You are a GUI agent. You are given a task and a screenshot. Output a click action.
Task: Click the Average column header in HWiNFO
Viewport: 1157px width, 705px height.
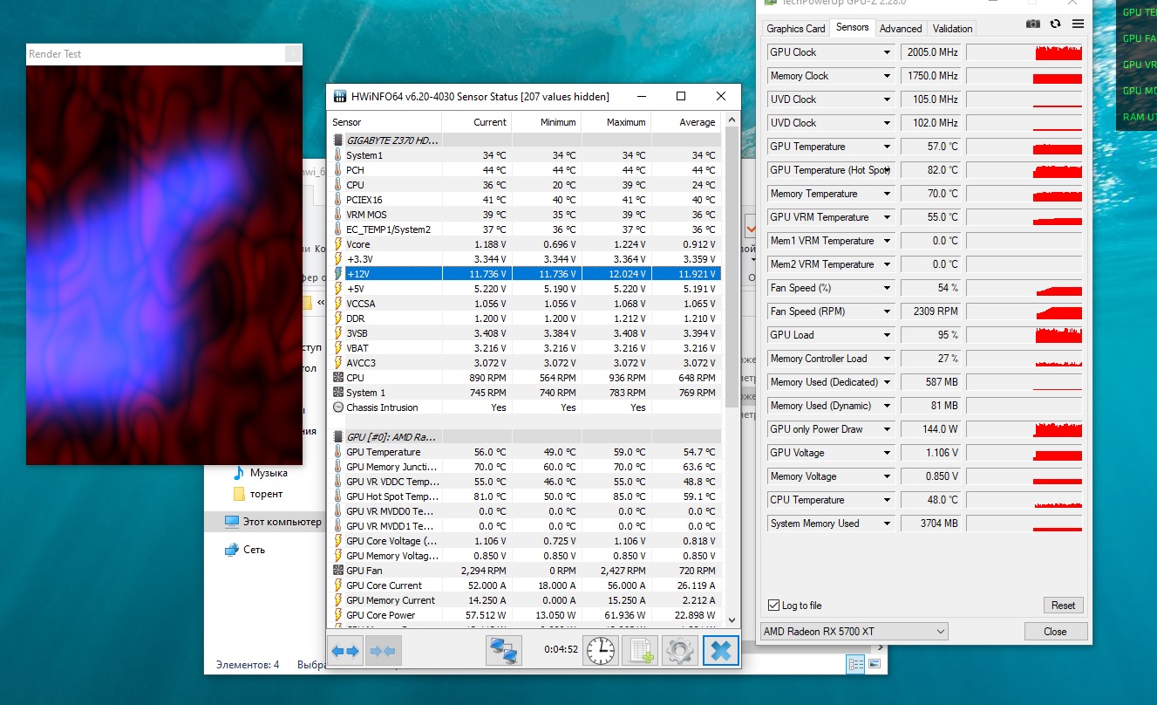point(686,122)
